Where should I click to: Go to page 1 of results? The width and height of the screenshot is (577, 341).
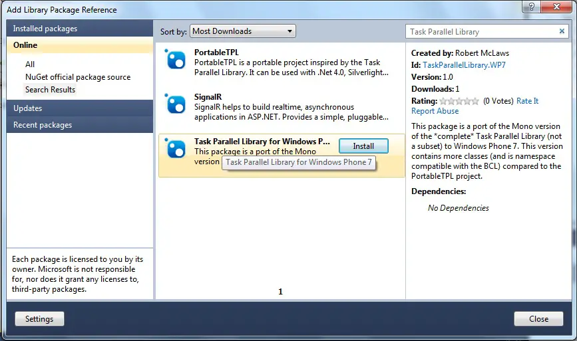[280, 292]
